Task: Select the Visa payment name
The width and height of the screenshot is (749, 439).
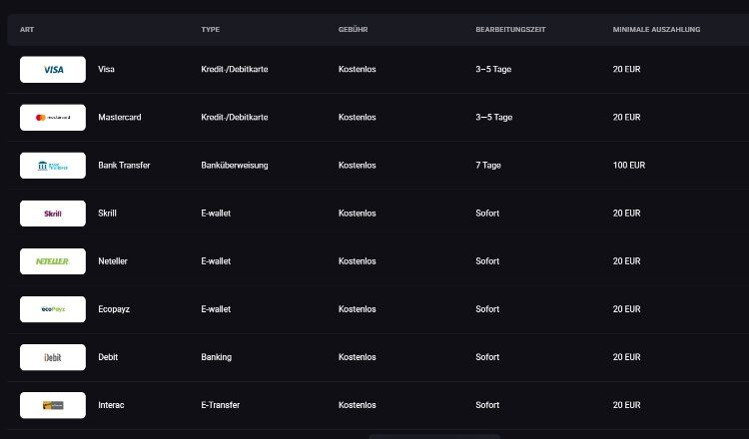Action: pyautogui.click(x=106, y=69)
